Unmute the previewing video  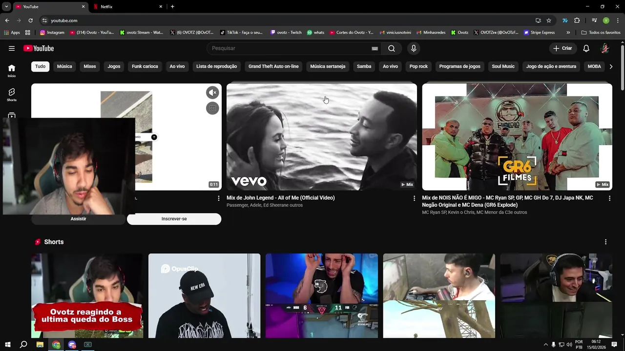[x=212, y=93]
